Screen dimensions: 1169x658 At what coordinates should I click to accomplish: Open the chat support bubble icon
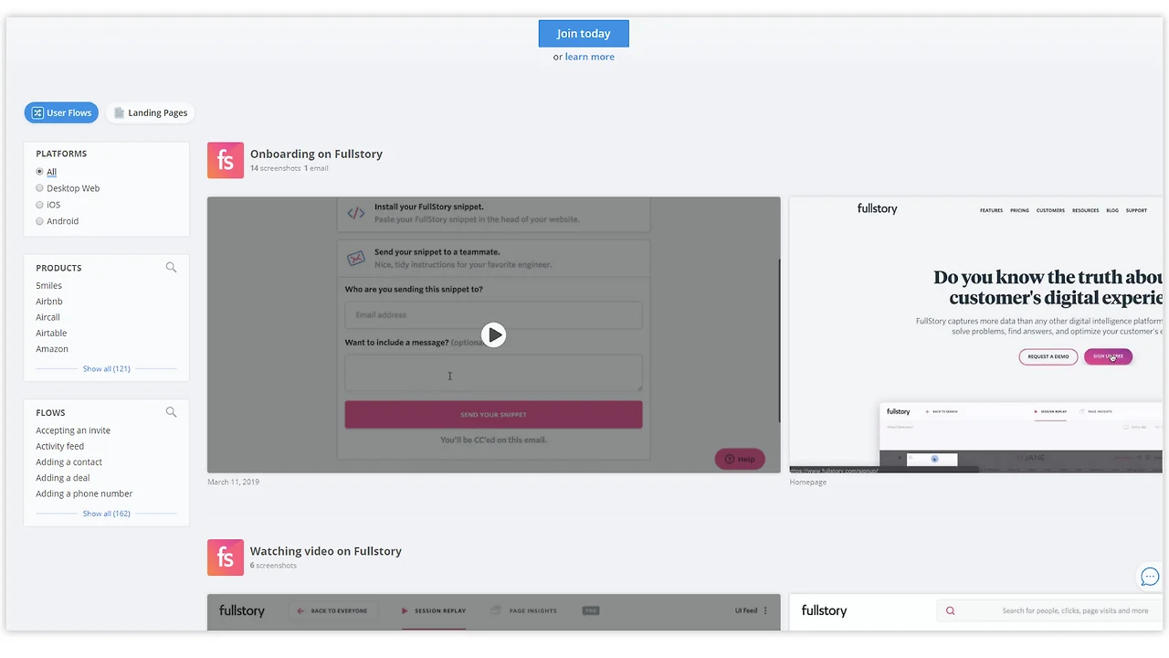1150,577
